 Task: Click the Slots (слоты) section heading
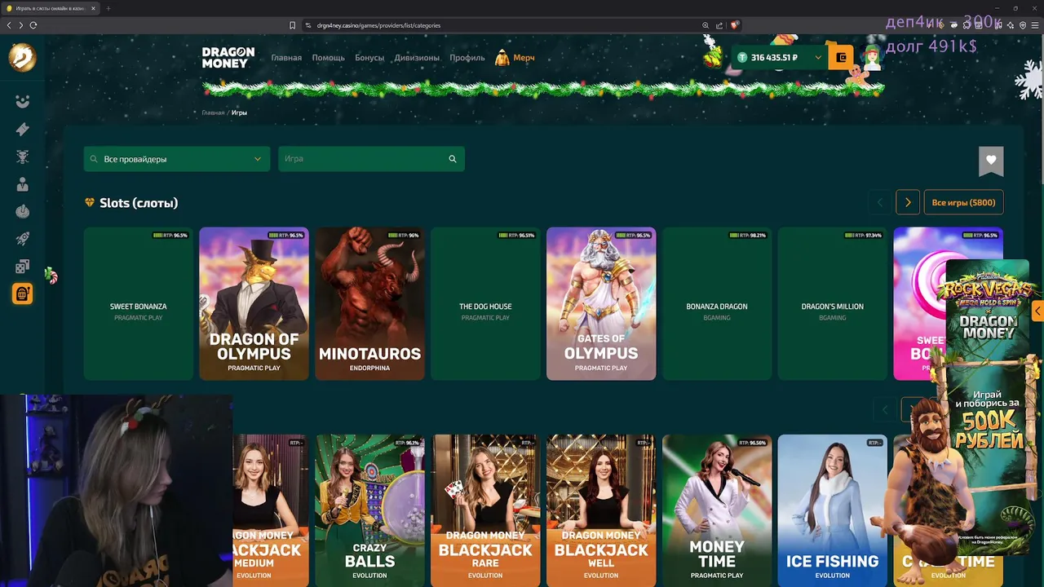tap(139, 203)
